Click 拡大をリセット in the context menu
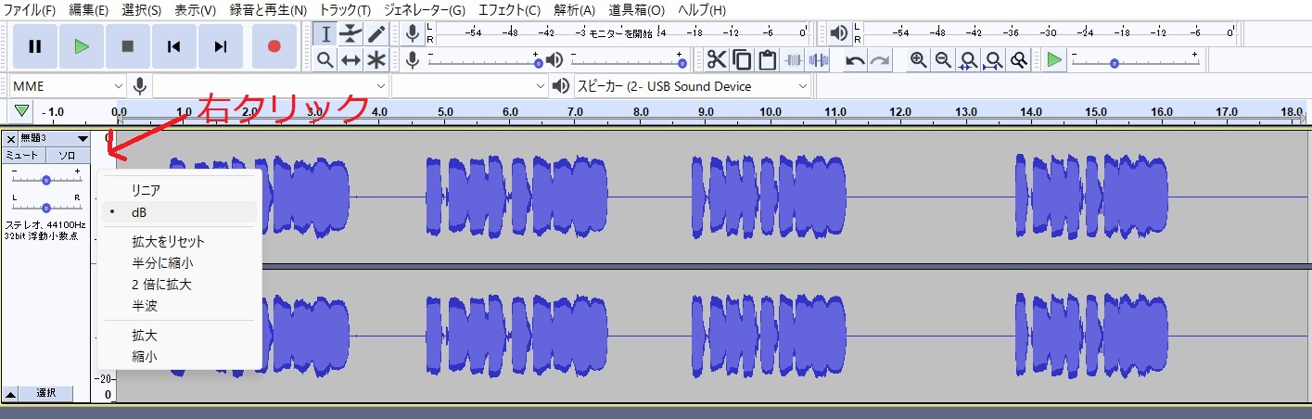Image resolution: width=1312 pixels, height=419 pixels. pos(168,241)
